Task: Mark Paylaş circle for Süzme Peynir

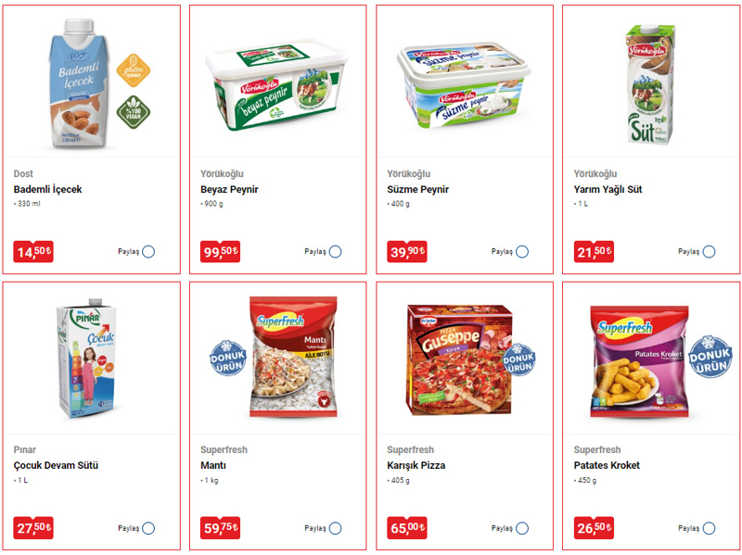Action: [522, 251]
